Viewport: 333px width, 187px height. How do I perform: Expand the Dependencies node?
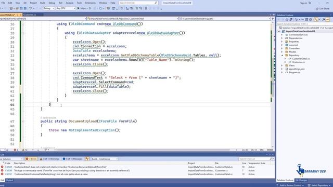pos(282,38)
